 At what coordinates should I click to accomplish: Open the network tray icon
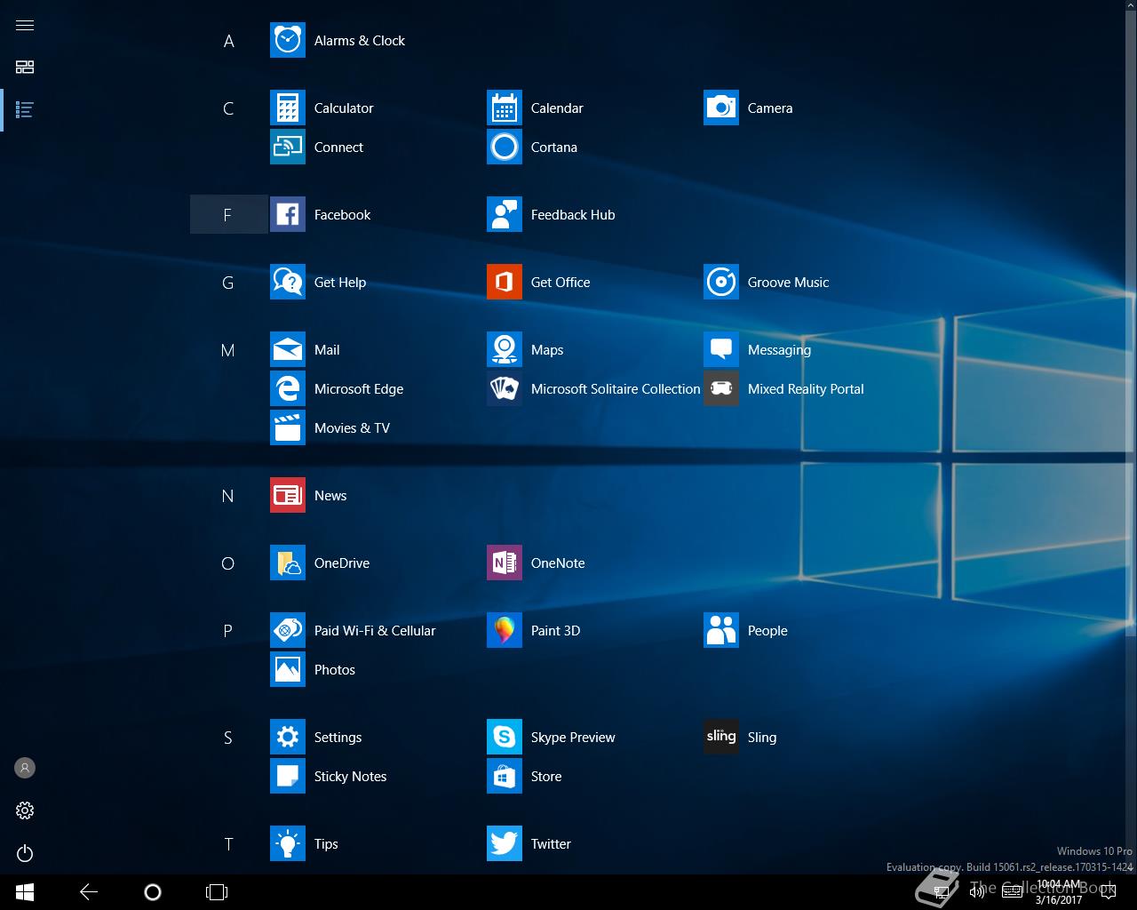coord(943,892)
